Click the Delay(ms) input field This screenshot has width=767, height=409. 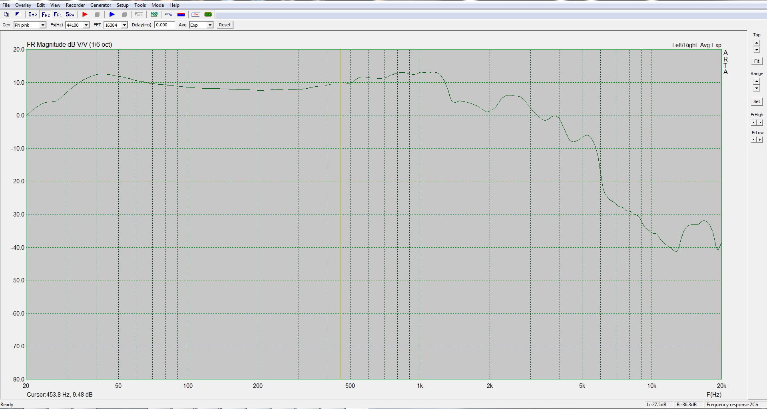(165, 25)
